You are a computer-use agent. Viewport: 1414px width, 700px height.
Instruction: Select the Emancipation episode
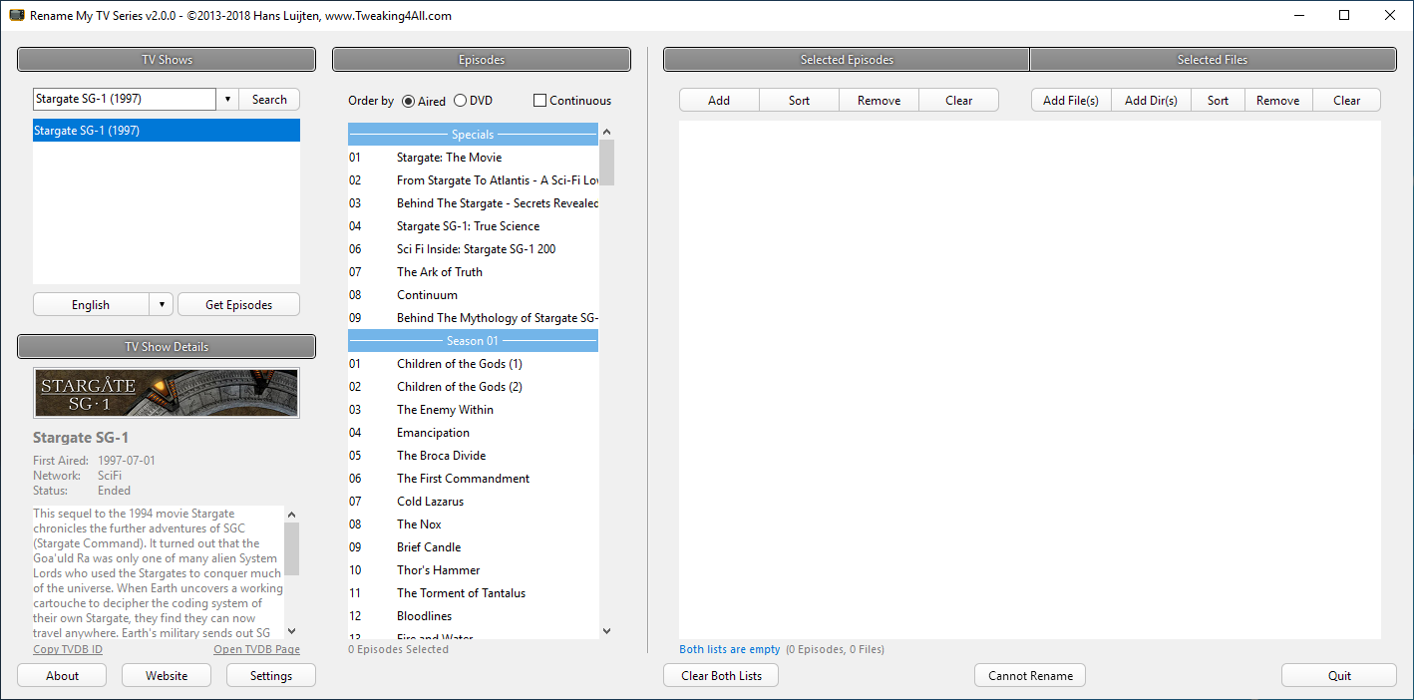[x=473, y=433]
